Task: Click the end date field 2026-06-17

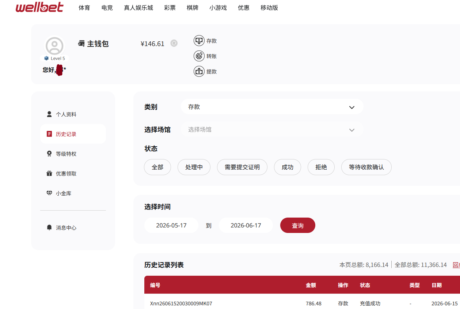Action: [246, 225]
